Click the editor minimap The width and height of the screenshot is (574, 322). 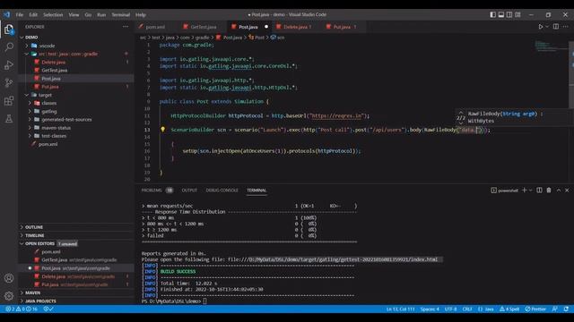551,46
